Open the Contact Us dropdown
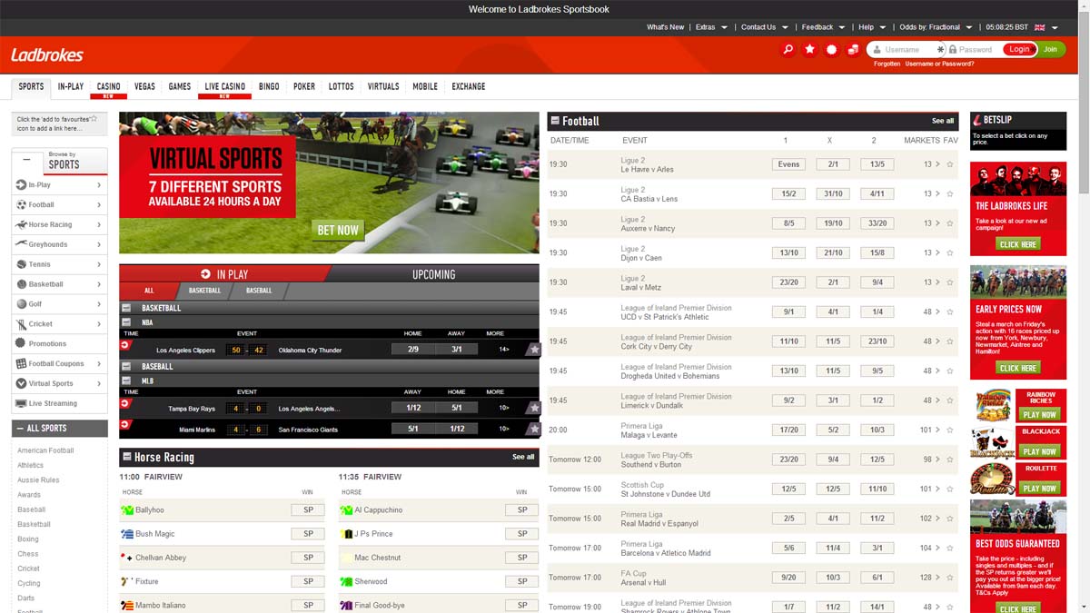Screen dimensions: 1090x613 click(764, 27)
